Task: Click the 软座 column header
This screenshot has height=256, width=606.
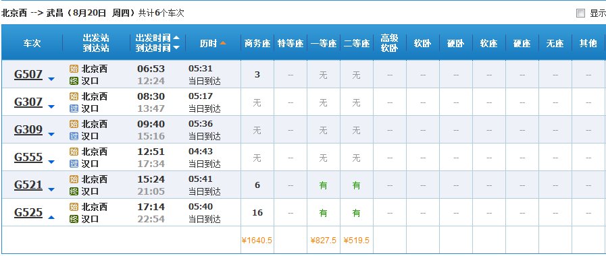Action: click(489, 44)
